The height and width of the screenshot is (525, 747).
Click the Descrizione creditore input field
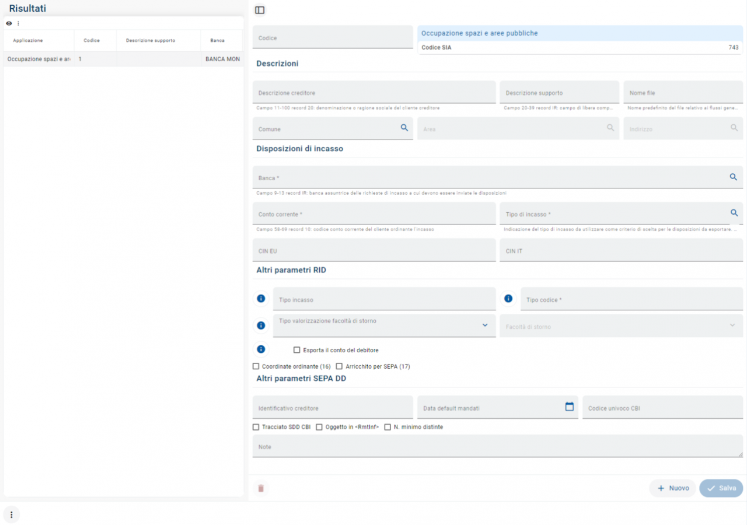coord(373,93)
